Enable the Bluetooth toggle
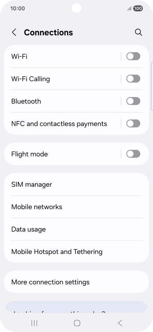153x332 pixels. click(133, 101)
